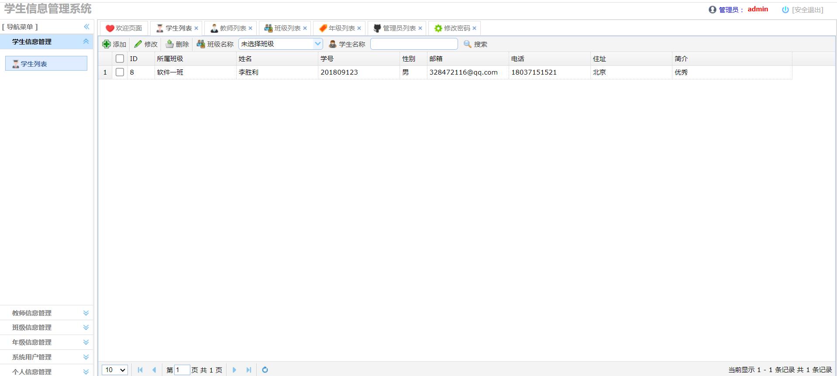Expand the 系统用户管理 section
The image size is (837, 376).
46,357
